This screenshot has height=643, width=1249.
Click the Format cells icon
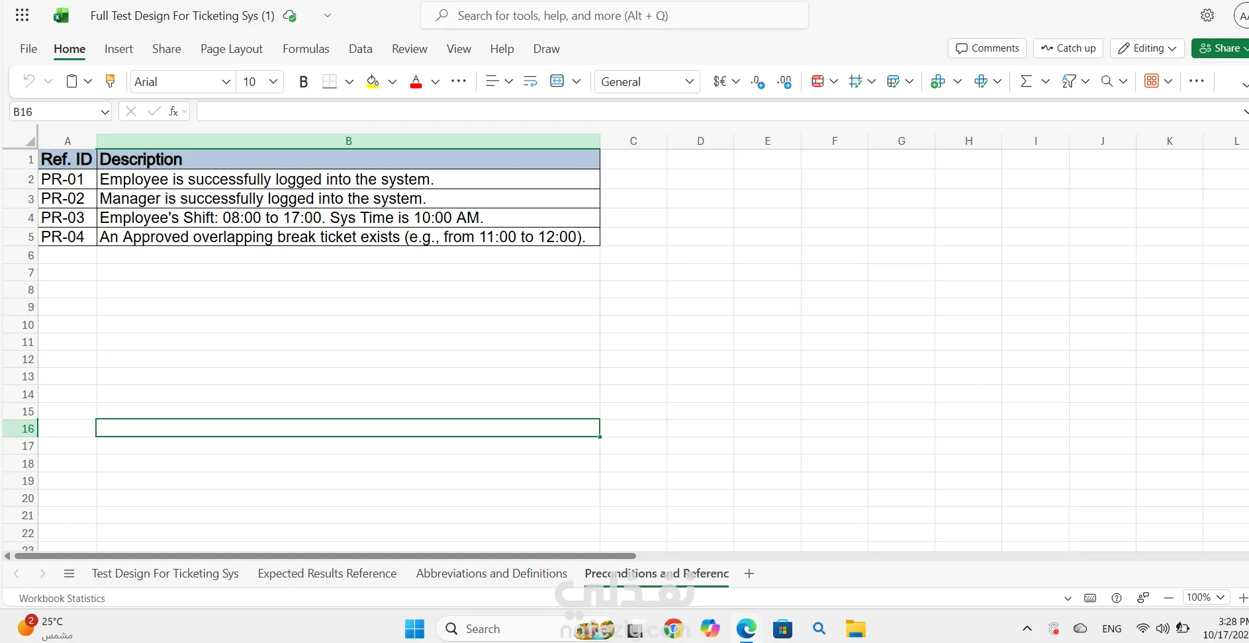tap(981, 81)
